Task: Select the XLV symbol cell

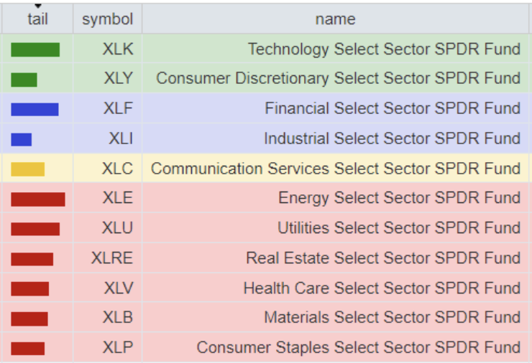Action: tap(118, 288)
